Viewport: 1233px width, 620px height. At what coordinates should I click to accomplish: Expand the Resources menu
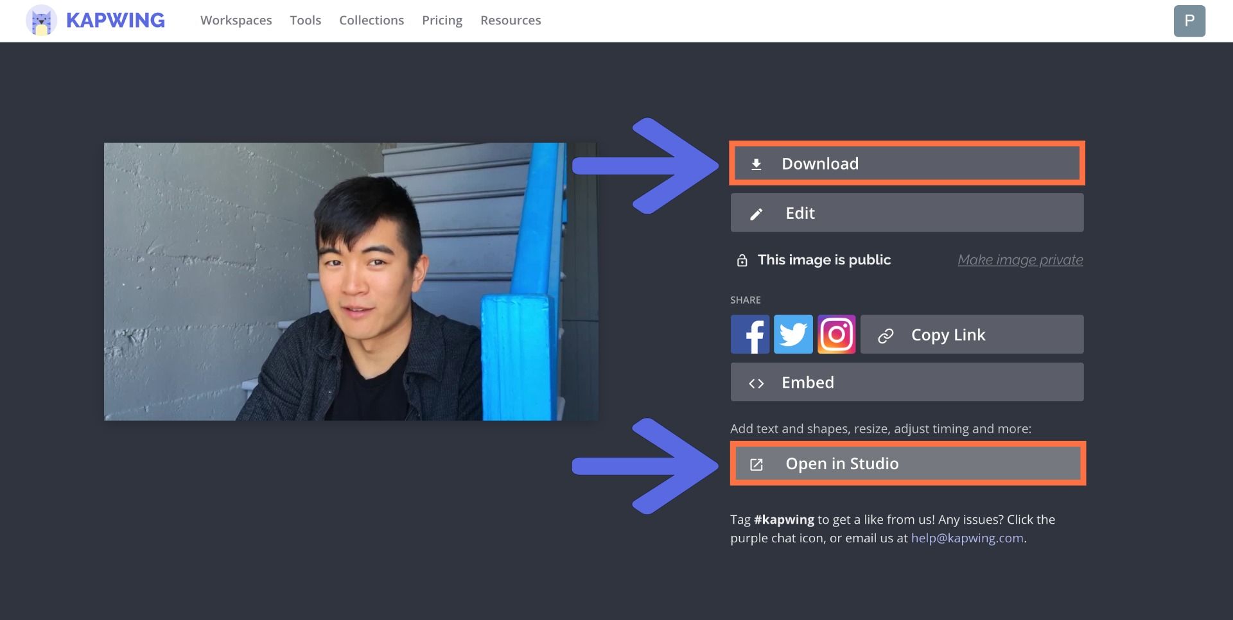point(511,21)
